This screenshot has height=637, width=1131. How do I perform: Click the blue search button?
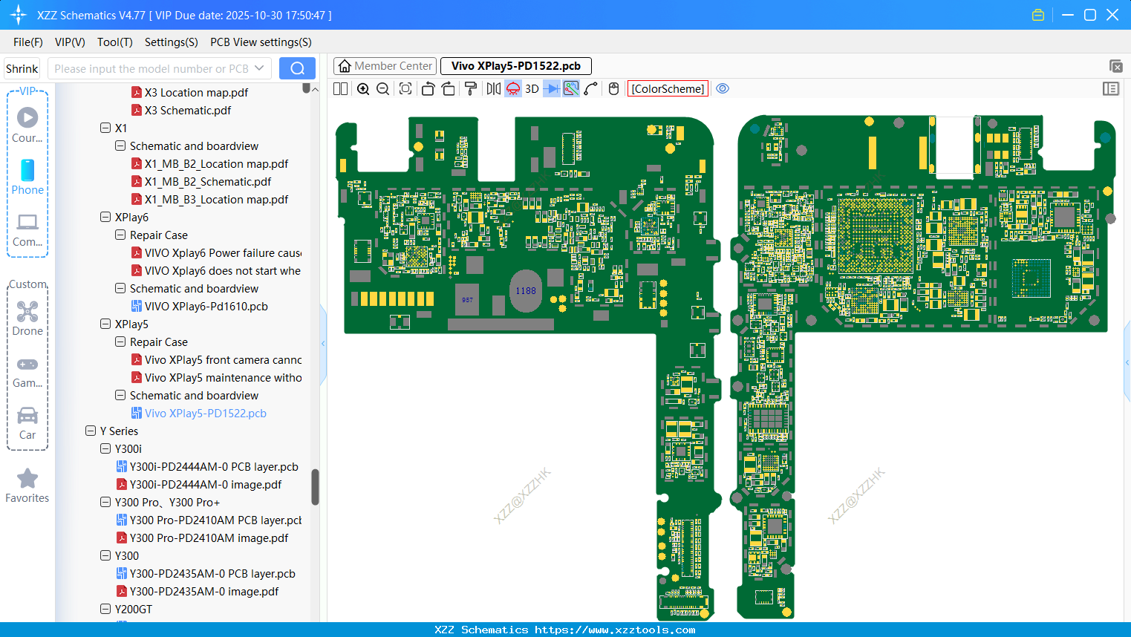click(x=297, y=68)
